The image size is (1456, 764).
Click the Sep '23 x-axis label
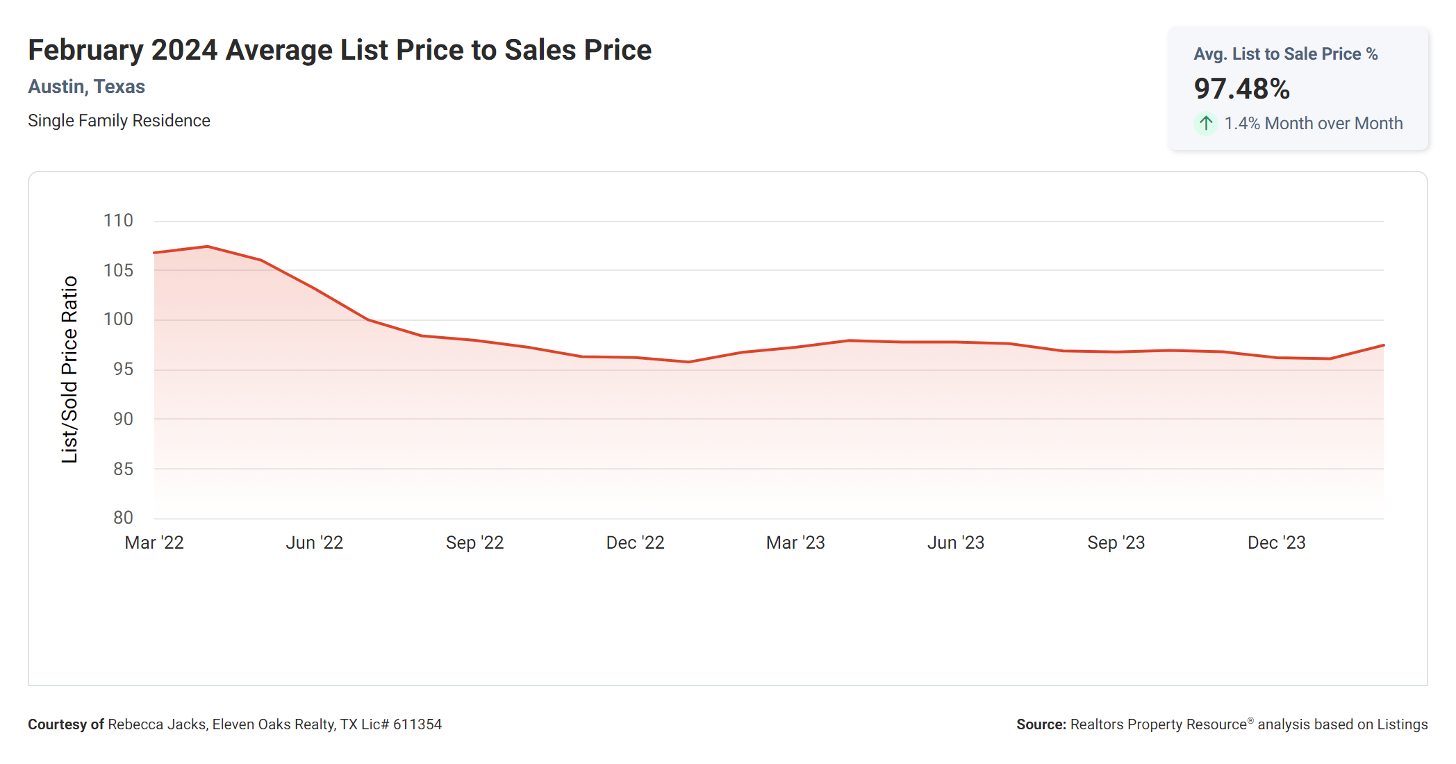point(1116,542)
